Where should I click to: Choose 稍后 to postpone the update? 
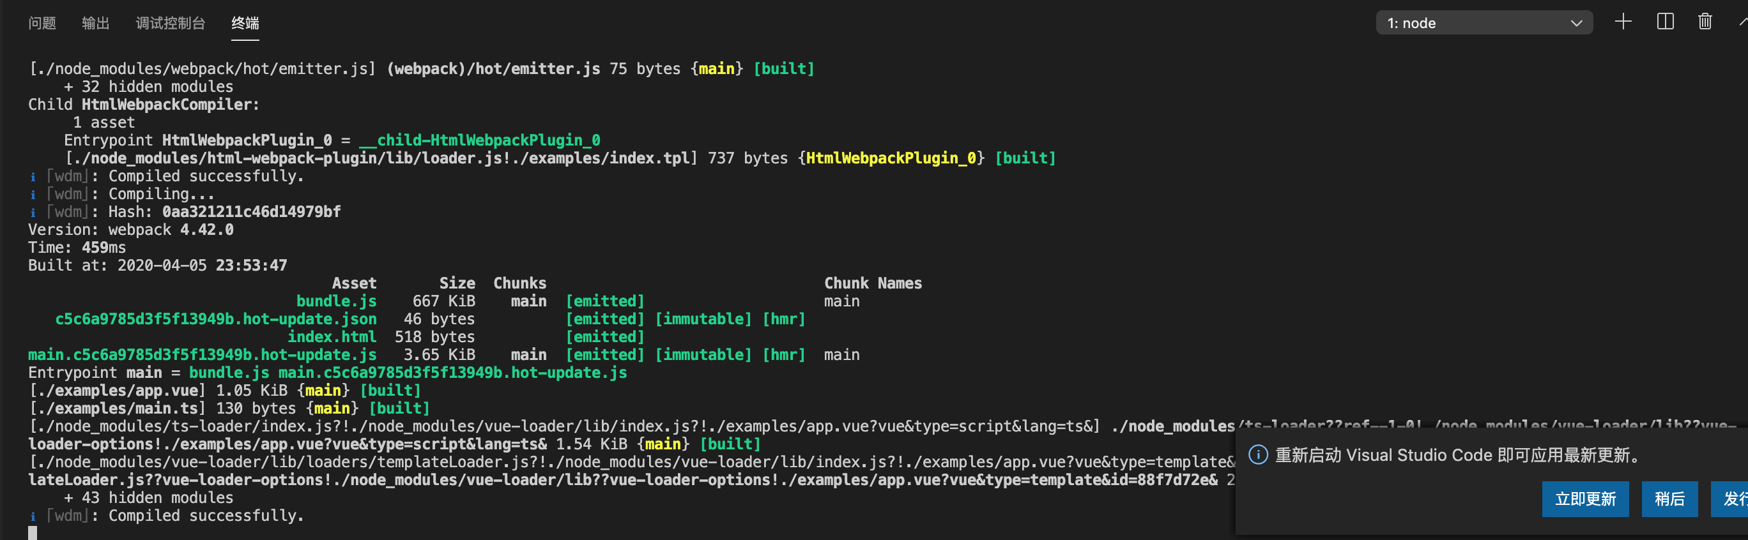pos(1669,499)
